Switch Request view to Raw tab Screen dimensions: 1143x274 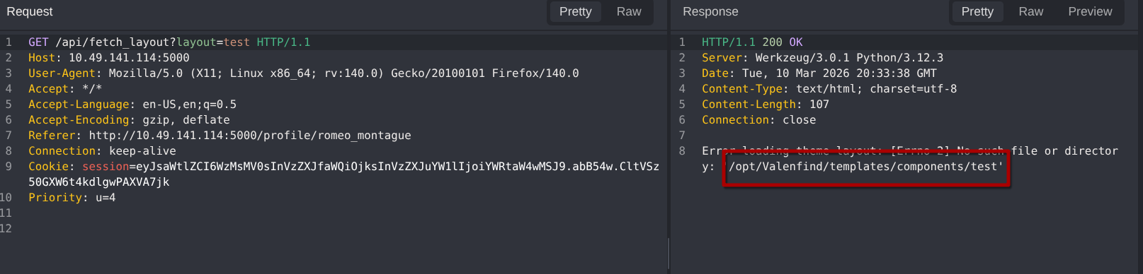click(x=628, y=11)
